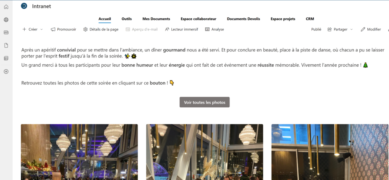Launch Lecteur immersif
The image size is (389, 180).
pos(181,29)
